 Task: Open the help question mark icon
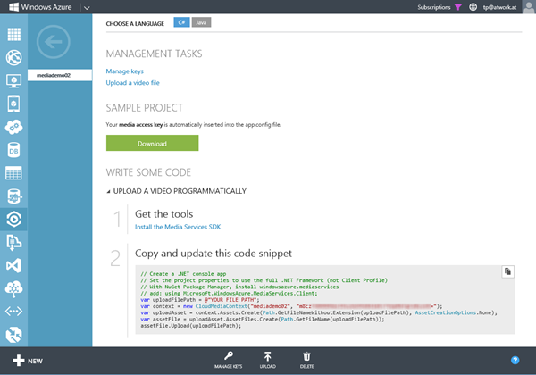(x=515, y=361)
